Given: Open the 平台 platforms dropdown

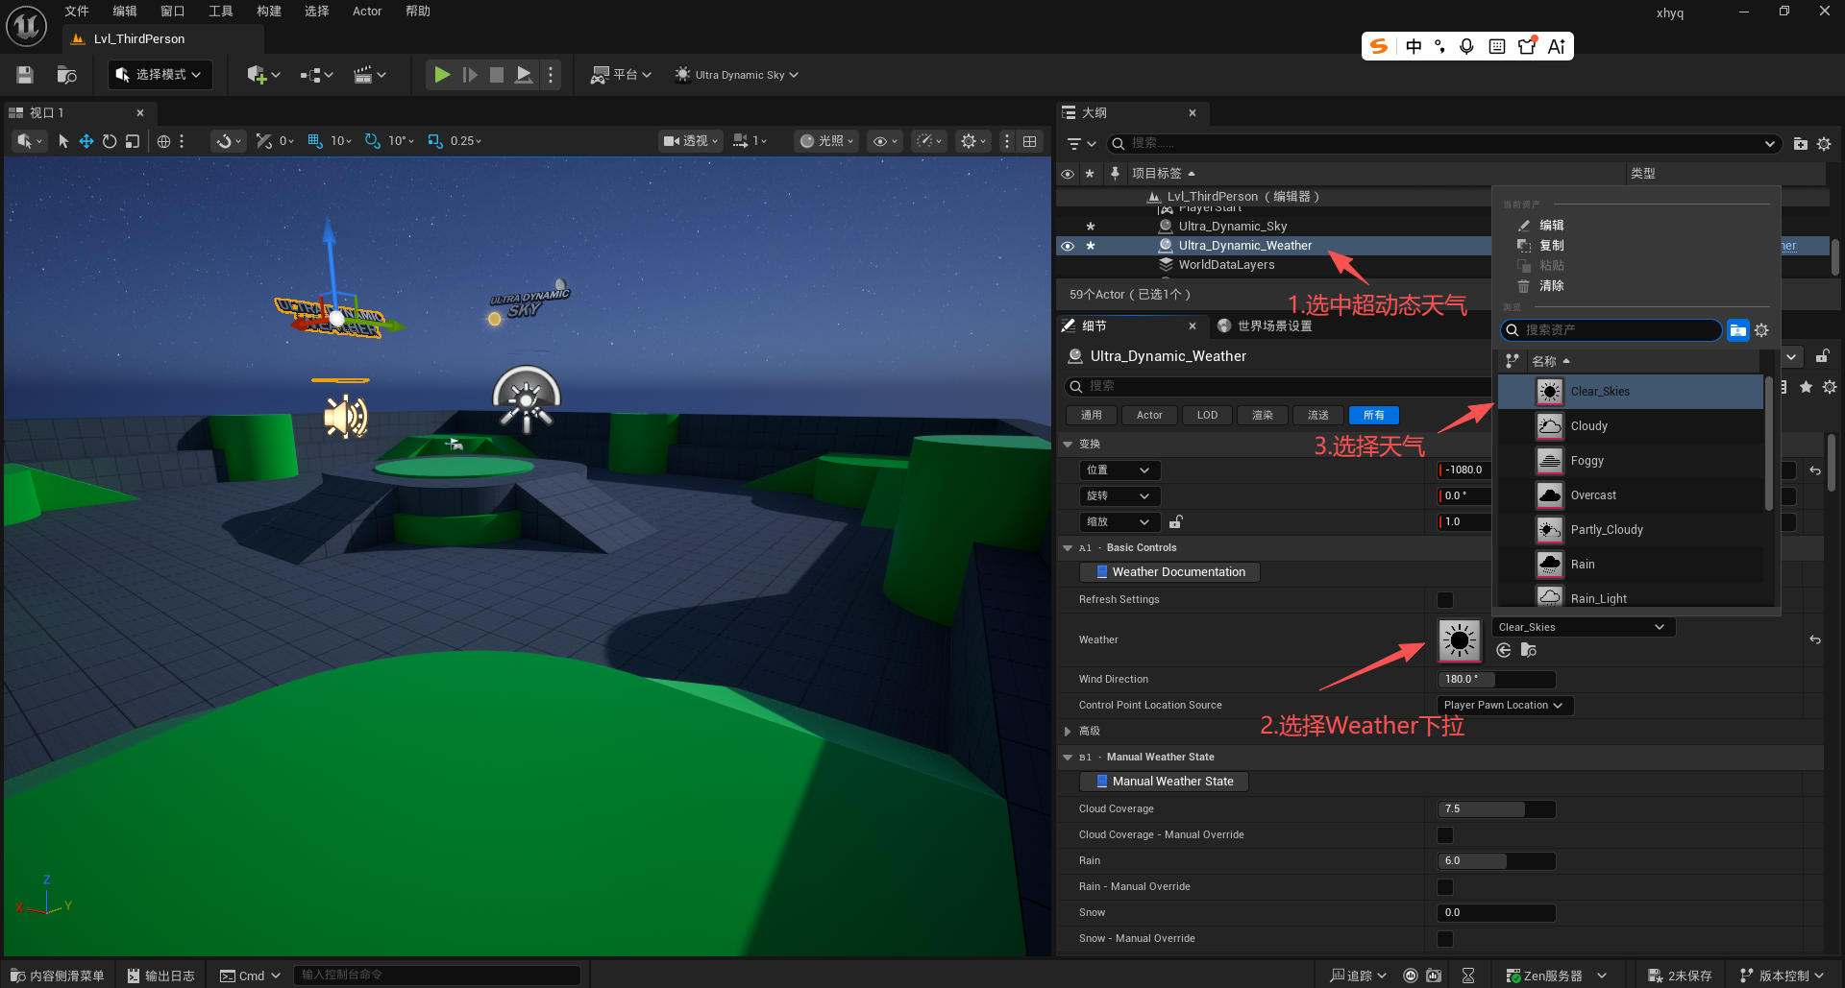Looking at the screenshot, I should [621, 75].
